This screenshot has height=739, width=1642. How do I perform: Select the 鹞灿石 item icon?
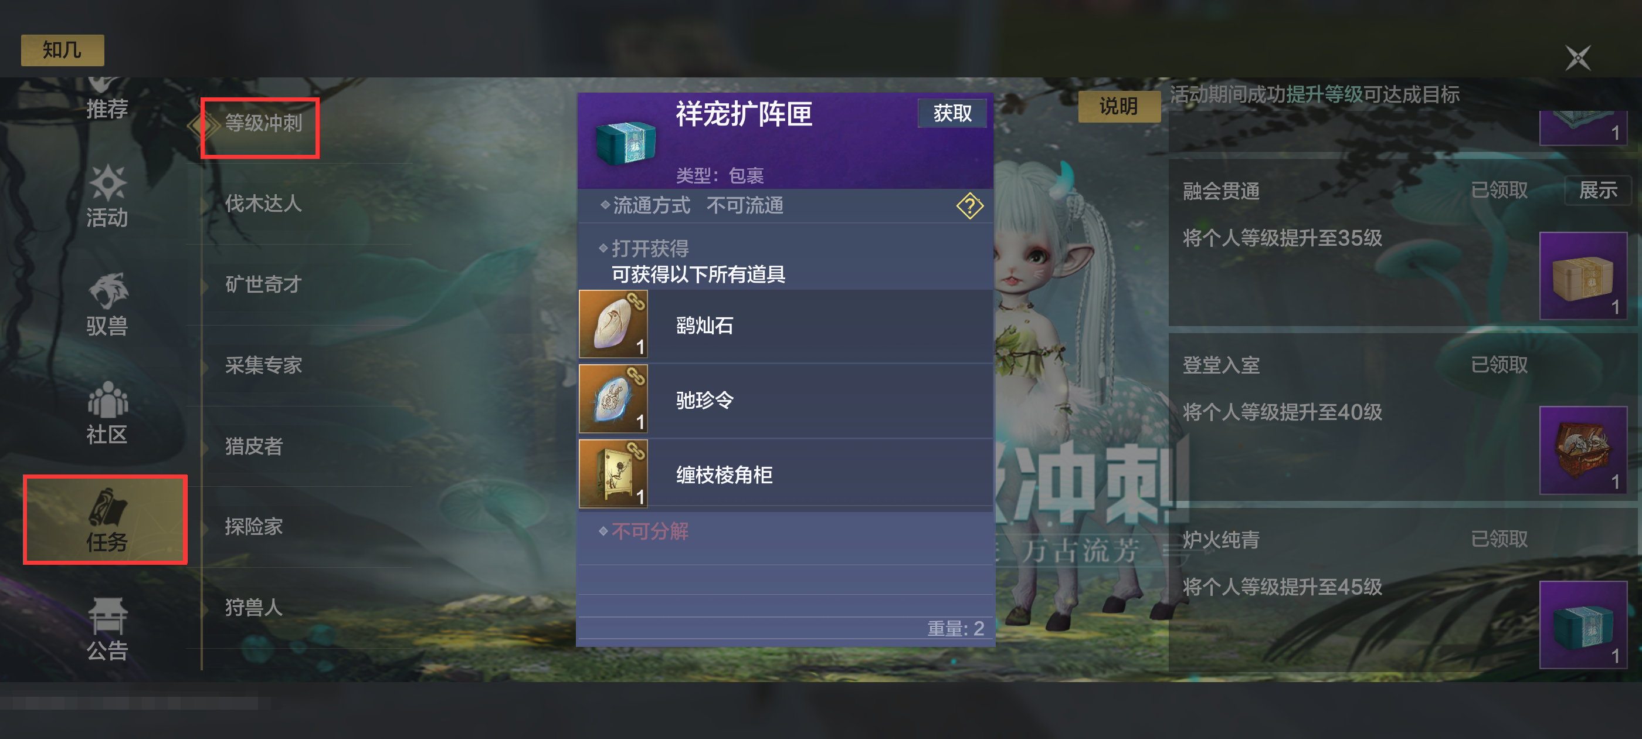coord(613,324)
